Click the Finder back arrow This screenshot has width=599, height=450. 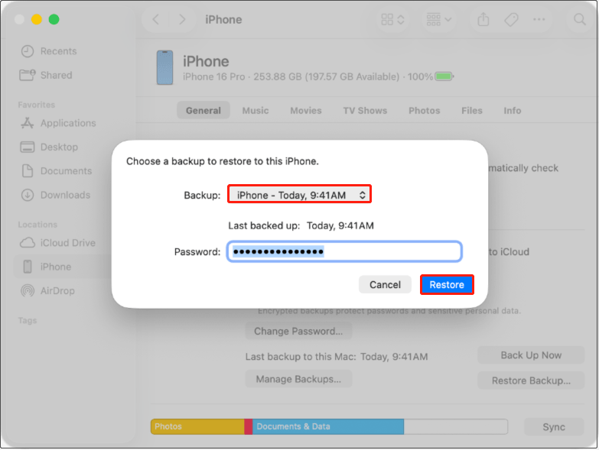coord(156,19)
